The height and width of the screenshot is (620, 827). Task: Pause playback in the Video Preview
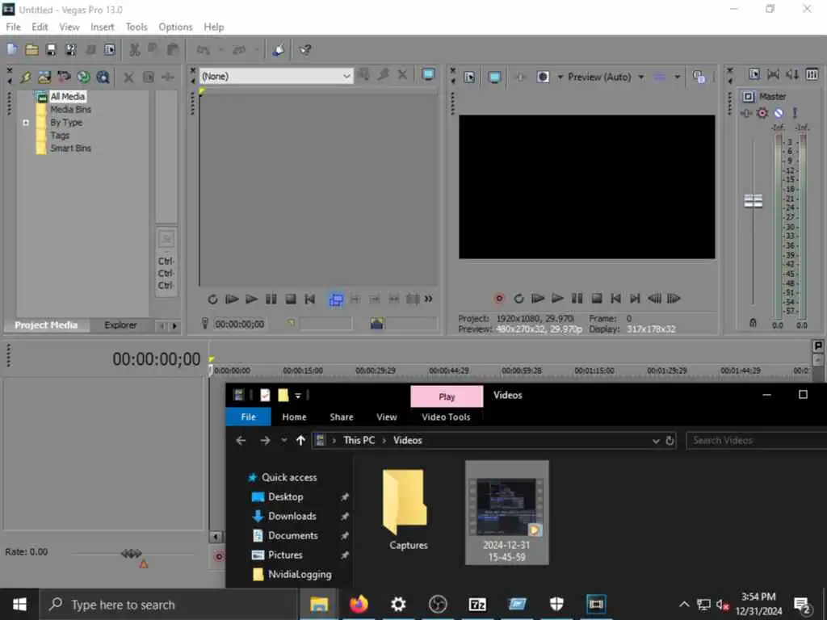tap(577, 299)
